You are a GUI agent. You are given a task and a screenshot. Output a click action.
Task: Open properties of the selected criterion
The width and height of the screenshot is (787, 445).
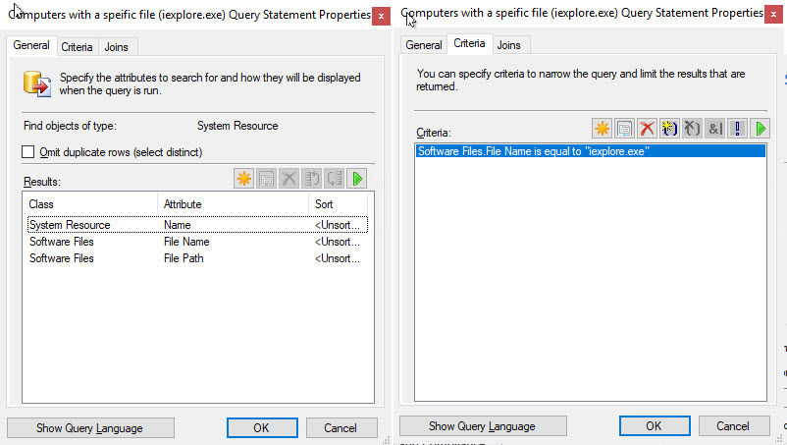coord(624,129)
